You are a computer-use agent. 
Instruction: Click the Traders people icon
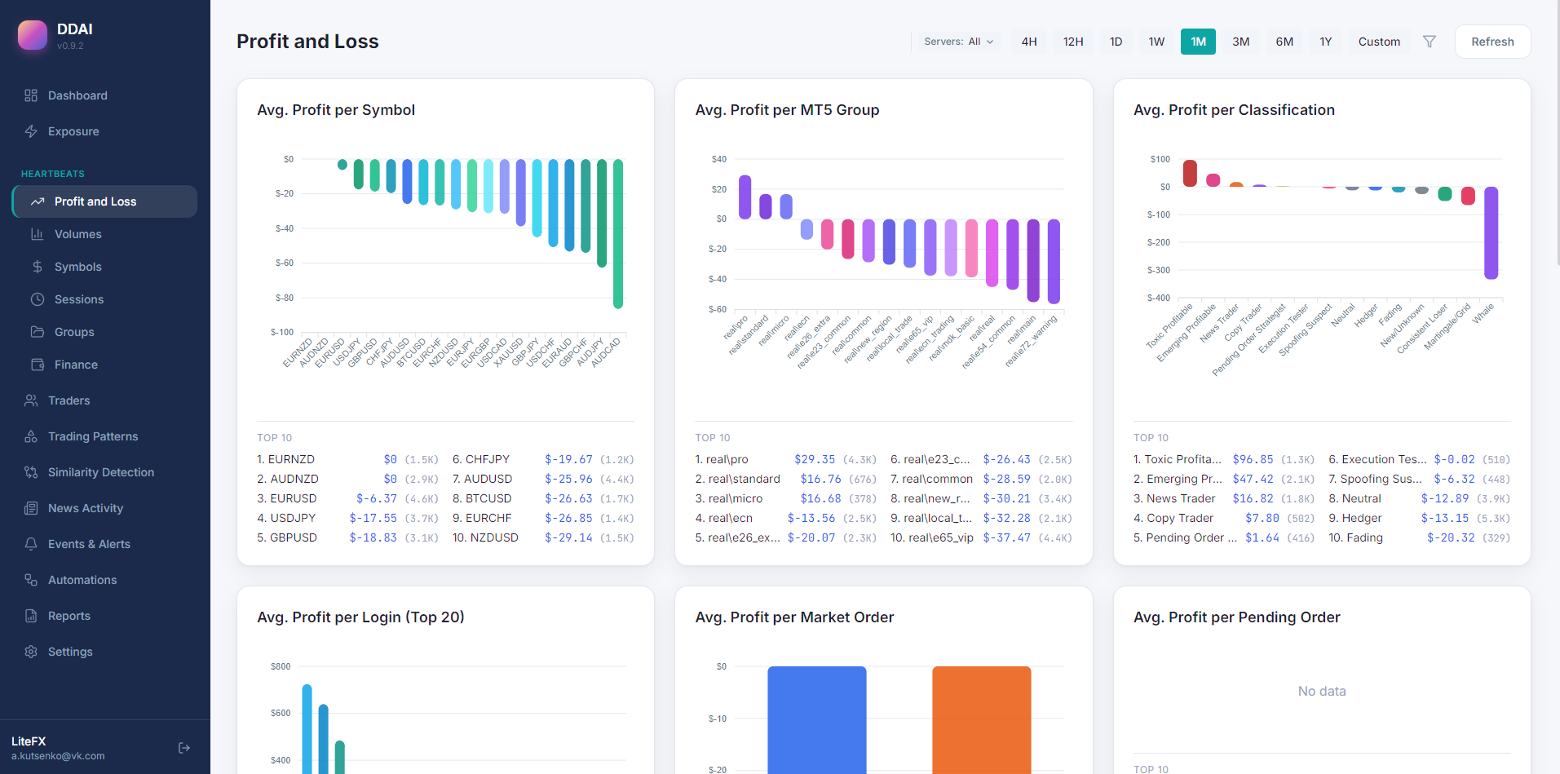pos(31,400)
